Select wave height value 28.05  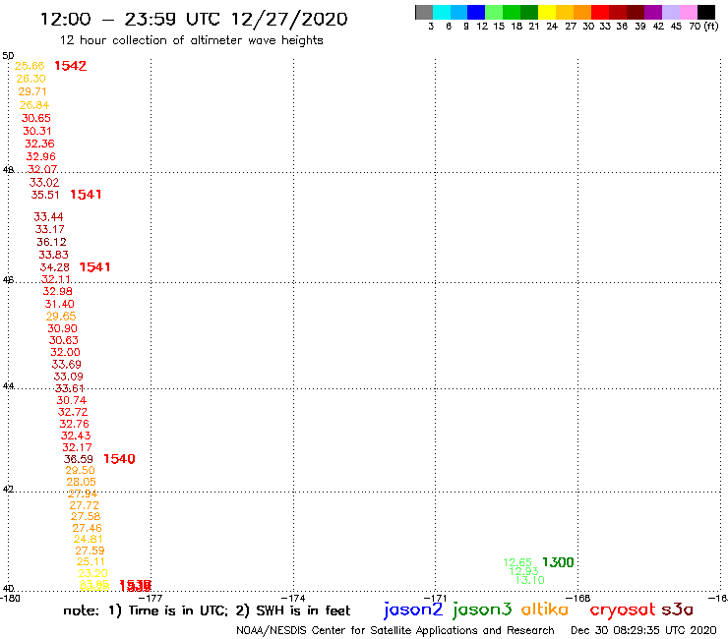coord(82,482)
